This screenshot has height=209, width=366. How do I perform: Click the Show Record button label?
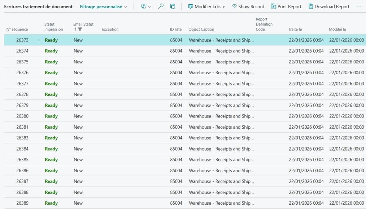[x=251, y=6]
